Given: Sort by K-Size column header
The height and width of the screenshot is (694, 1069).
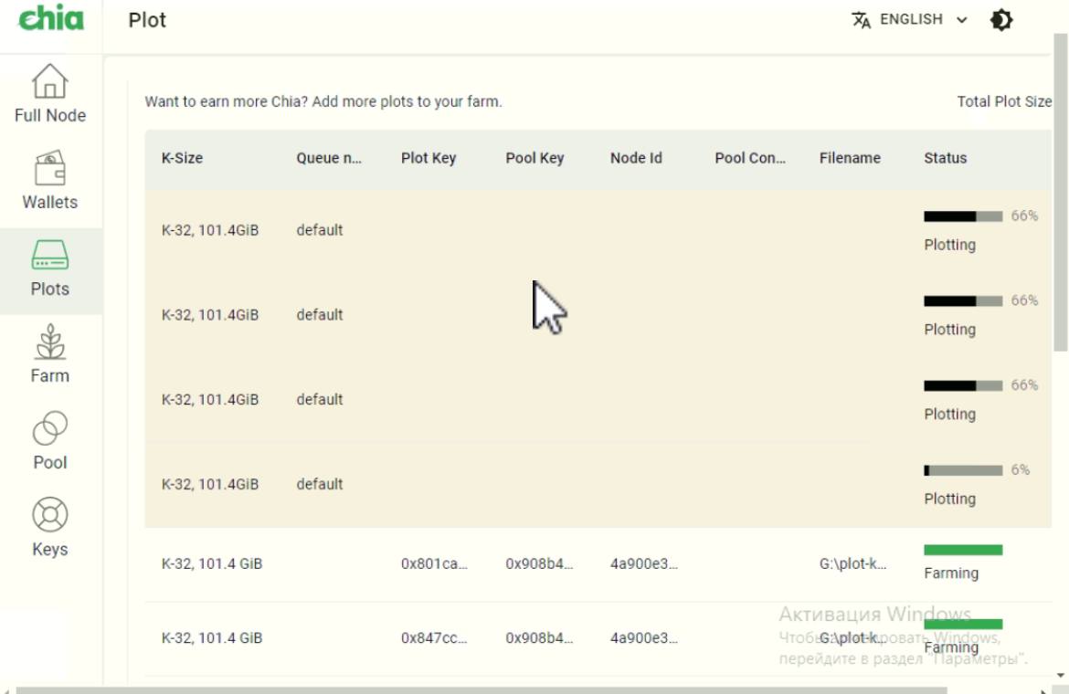Looking at the screenshot, I should (x=182, y=158).
